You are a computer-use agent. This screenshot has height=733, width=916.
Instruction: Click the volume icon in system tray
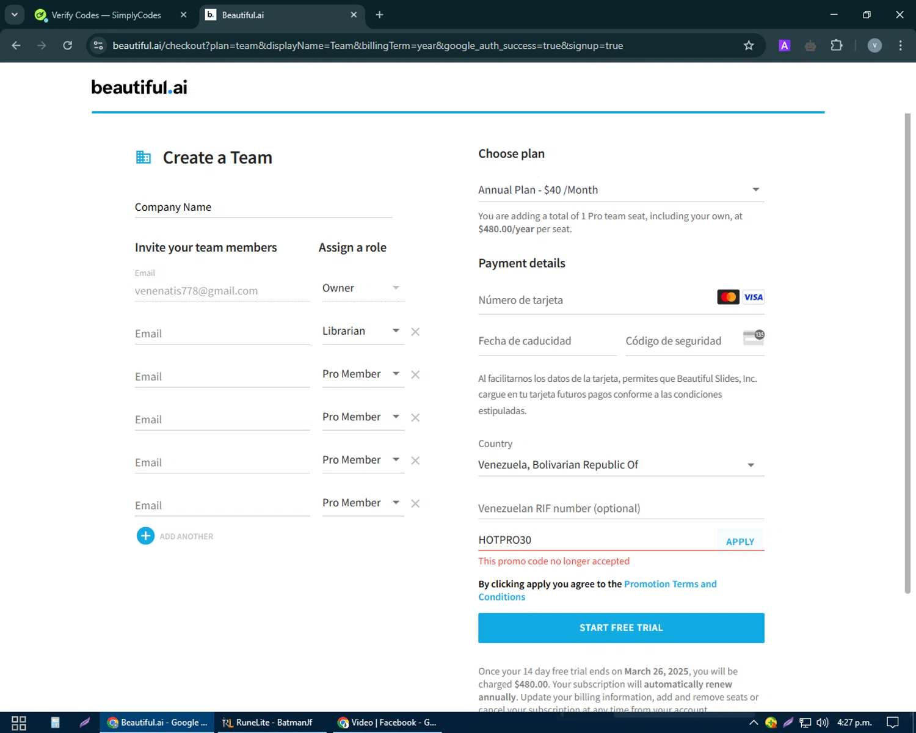tap(823, 723)
